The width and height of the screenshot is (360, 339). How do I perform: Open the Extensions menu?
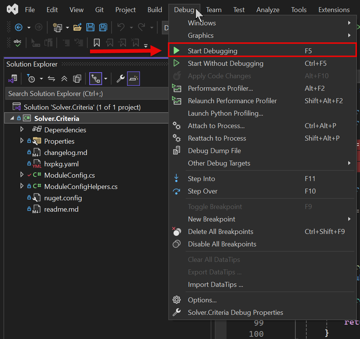(334, 10)
